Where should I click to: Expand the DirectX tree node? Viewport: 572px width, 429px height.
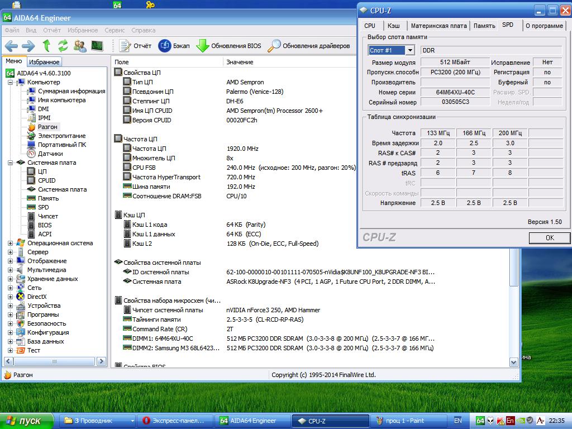click(x=10, y=297)
